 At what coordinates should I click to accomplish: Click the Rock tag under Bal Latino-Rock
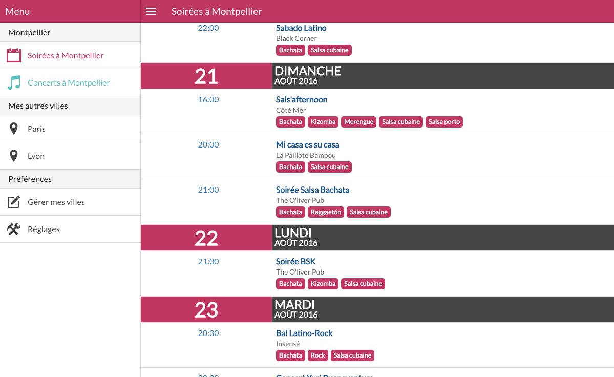coord(318,355)
